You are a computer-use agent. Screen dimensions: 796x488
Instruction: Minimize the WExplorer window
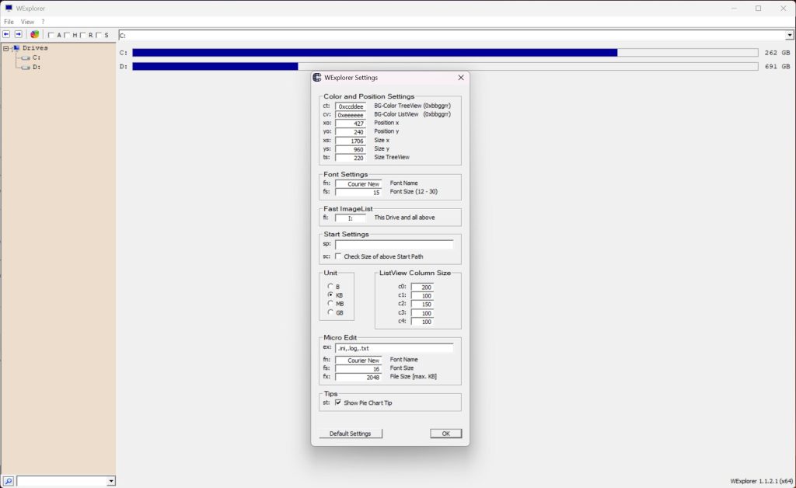(734, 8)
